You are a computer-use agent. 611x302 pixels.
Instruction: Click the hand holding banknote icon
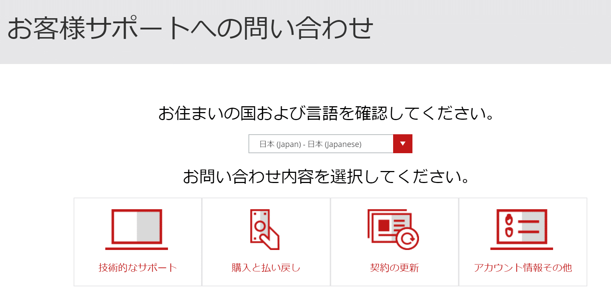click(265, 230)
